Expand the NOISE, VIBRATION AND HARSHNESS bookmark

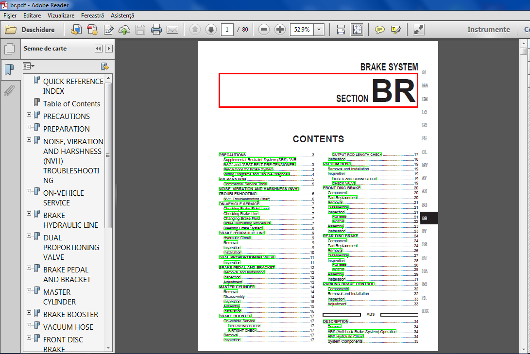click(29, 139)
